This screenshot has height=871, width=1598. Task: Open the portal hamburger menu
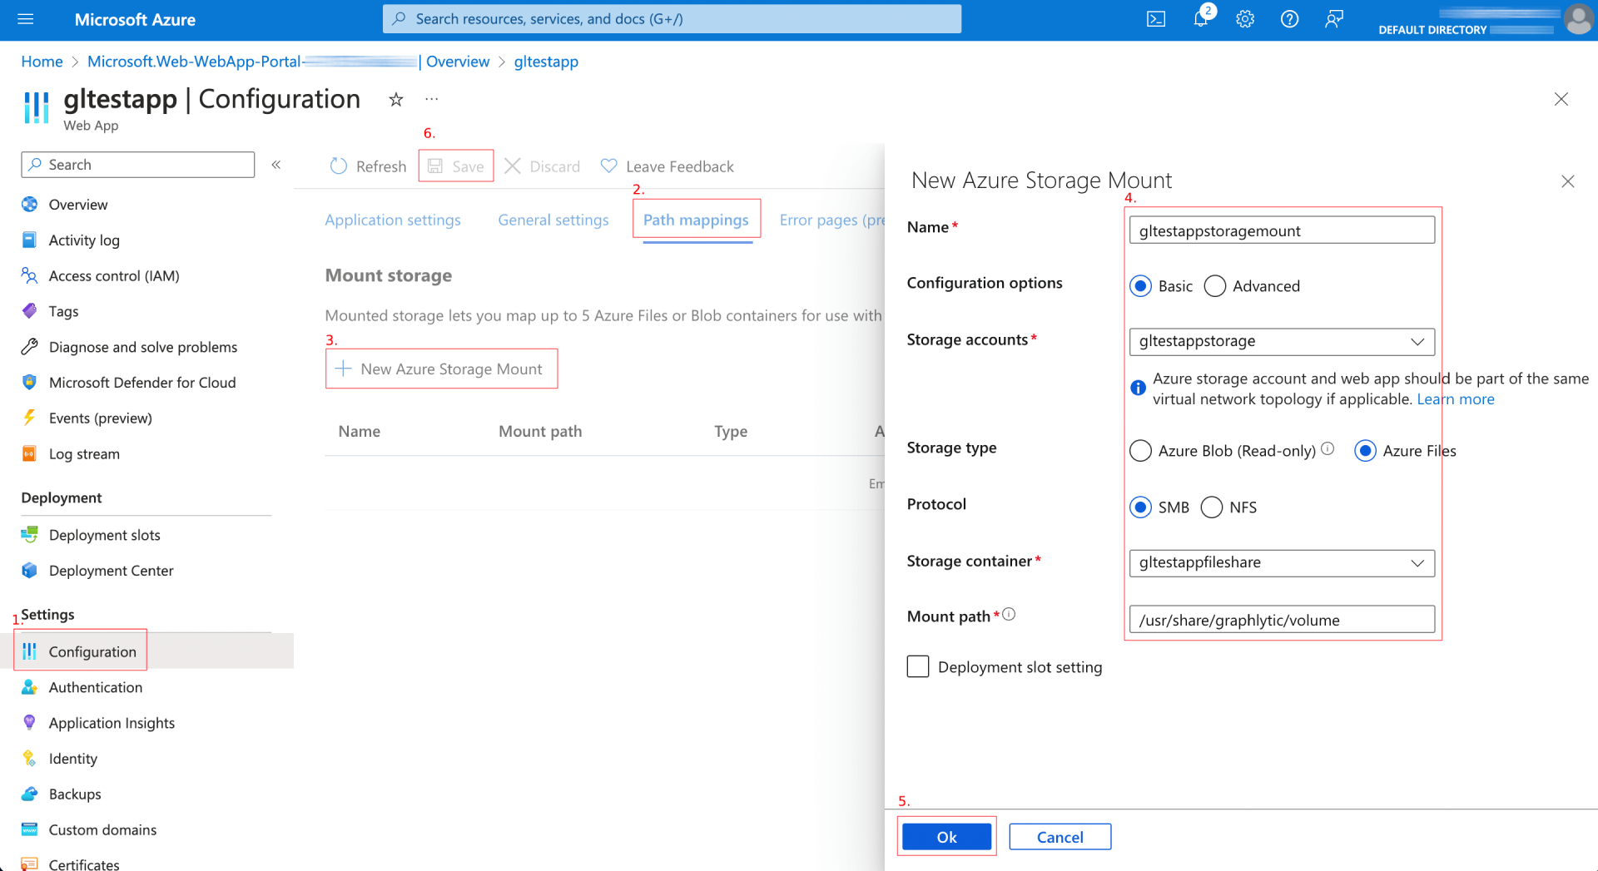[x=26, y=19]
